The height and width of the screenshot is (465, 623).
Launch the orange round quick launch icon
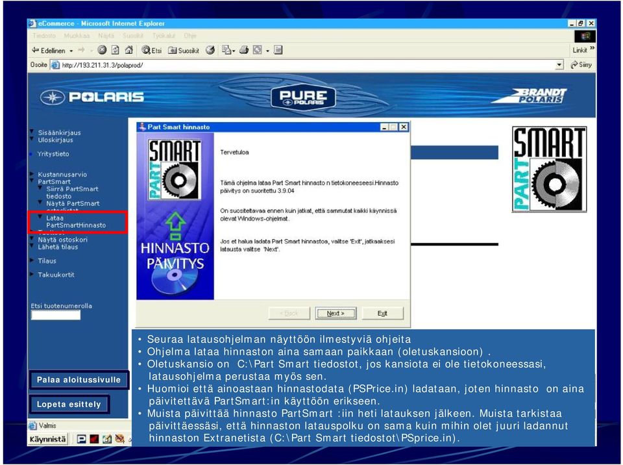119,439
